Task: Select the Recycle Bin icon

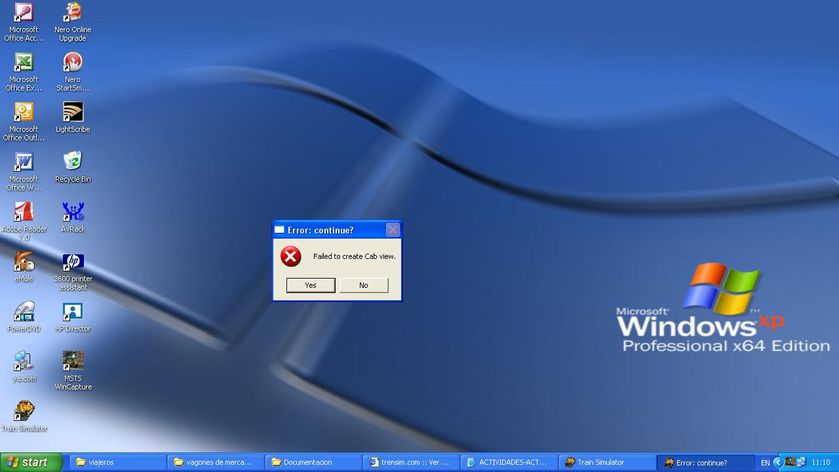Action: [73, 162]
